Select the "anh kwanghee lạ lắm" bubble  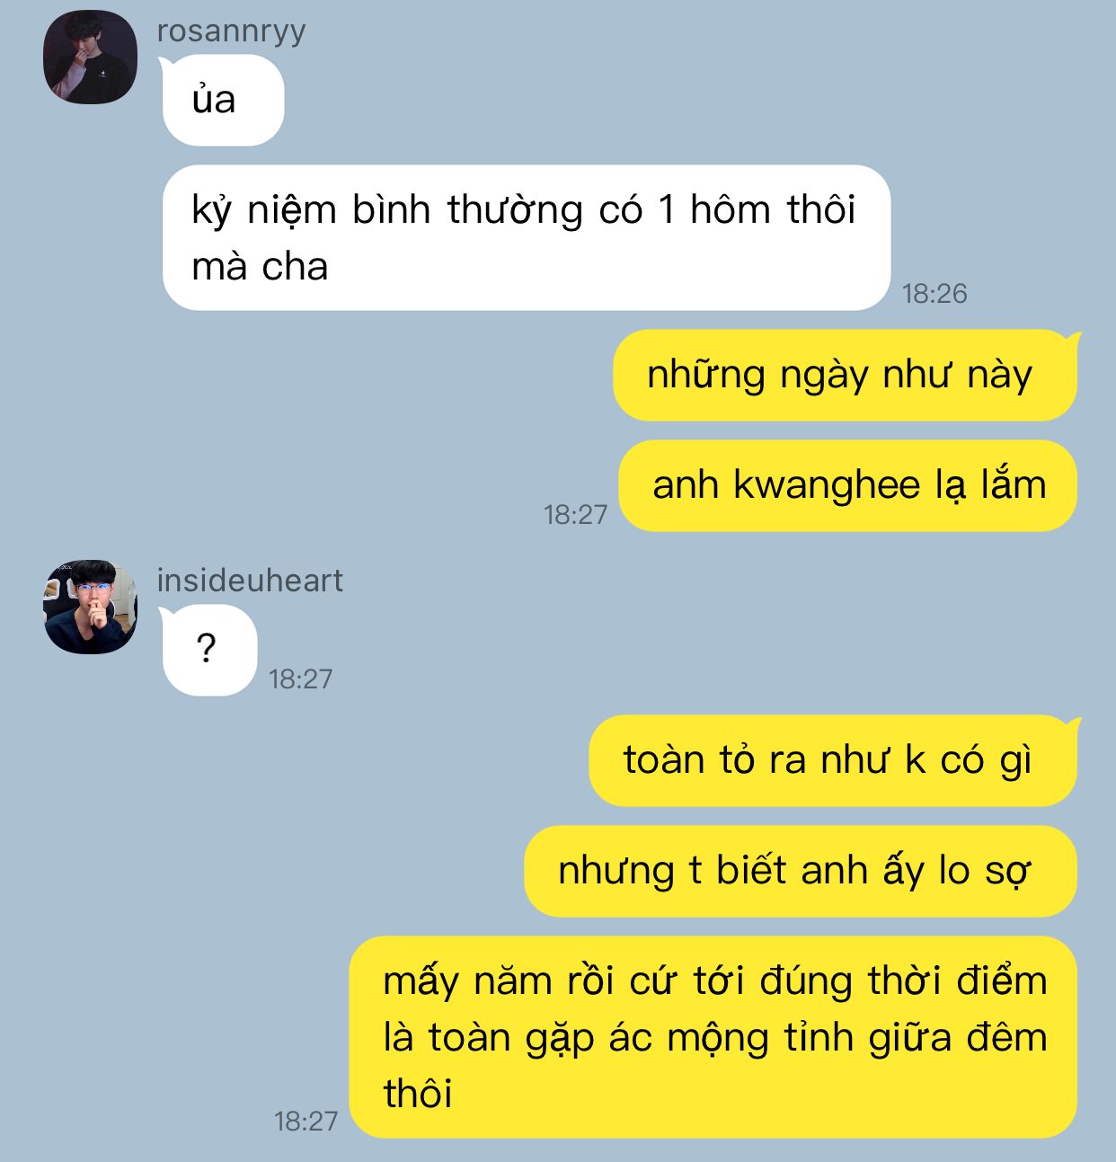click(x=848, y=485)
